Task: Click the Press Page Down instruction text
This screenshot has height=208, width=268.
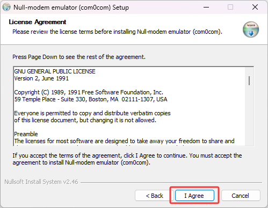Action: pyautogui.click(x=79, y=57)
